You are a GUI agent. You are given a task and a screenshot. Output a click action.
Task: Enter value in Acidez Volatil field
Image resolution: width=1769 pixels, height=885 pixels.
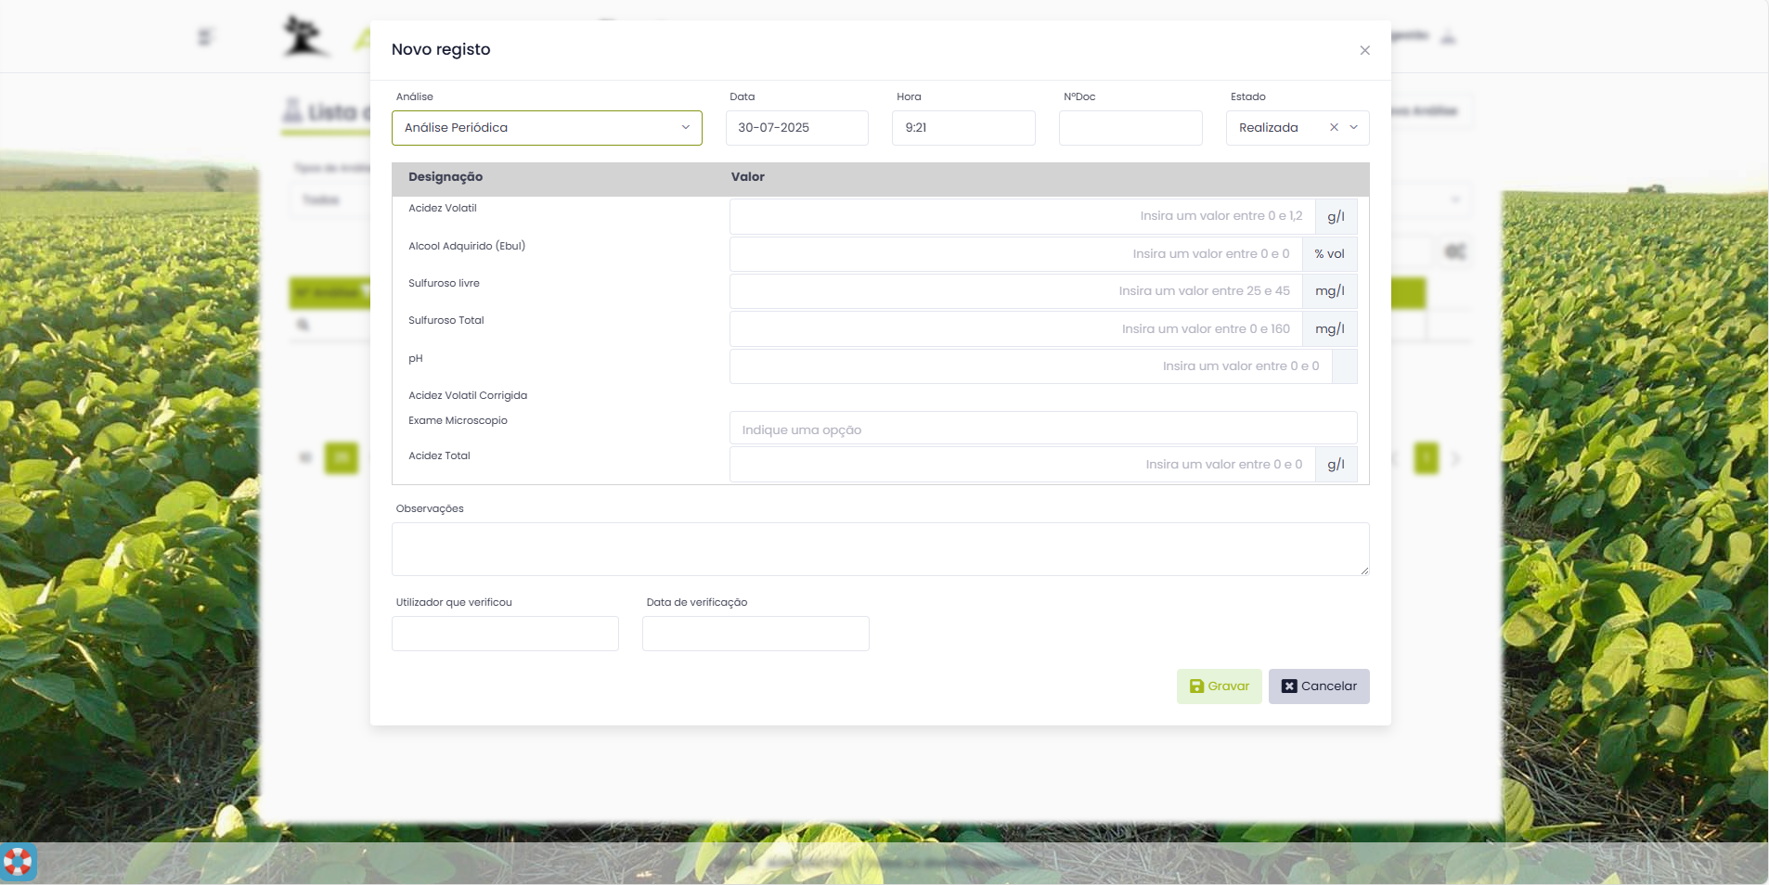[x=1021, y=216]
